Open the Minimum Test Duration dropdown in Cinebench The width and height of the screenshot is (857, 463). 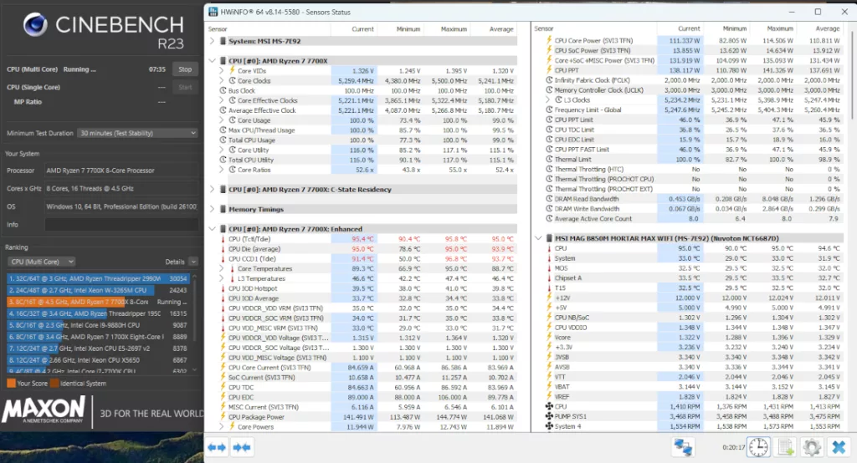pos(138,133)
